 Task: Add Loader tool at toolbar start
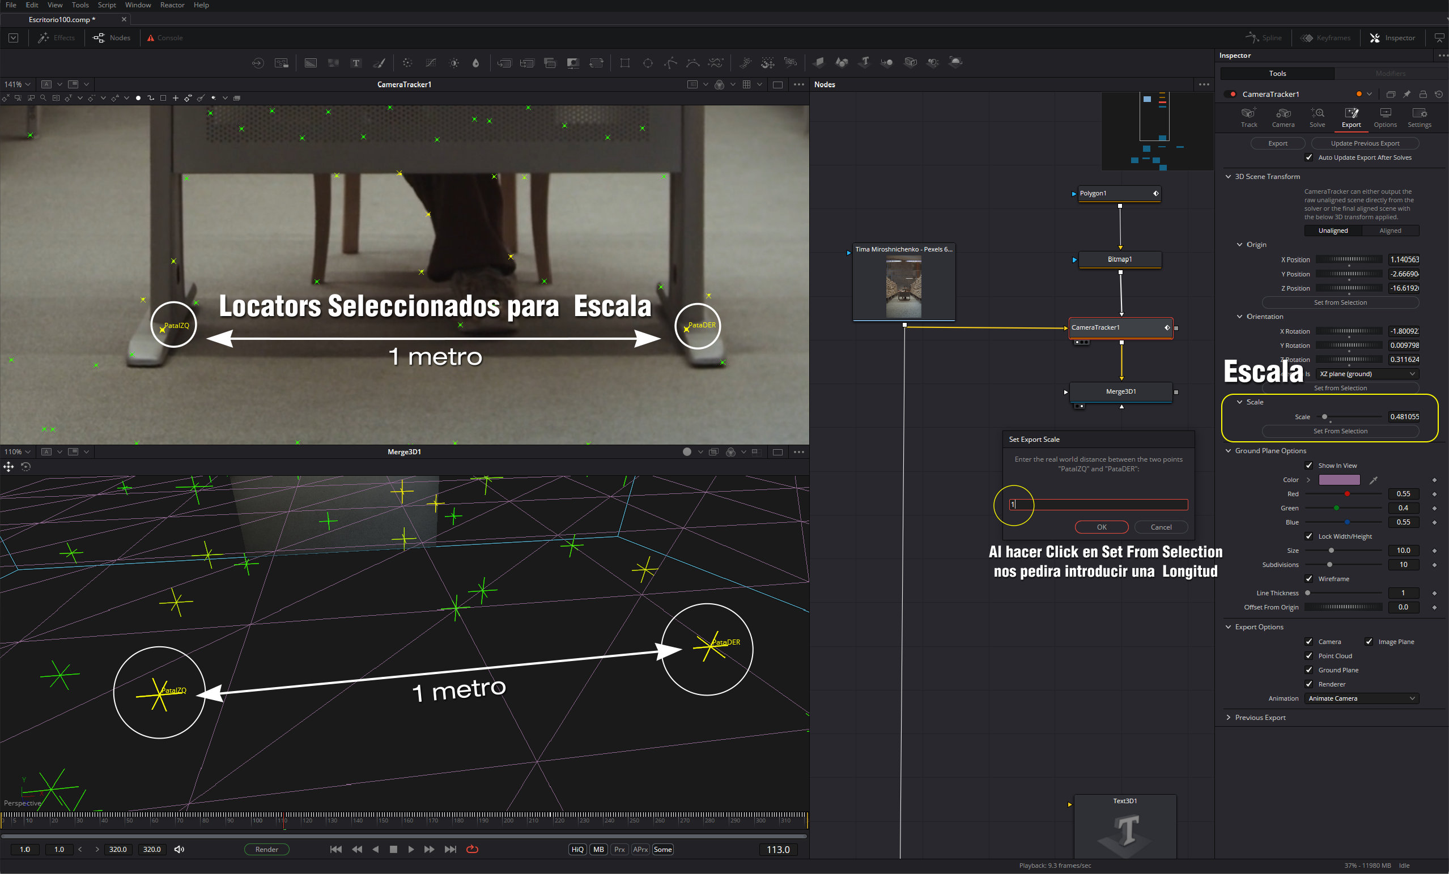click(x=258, y=63)
